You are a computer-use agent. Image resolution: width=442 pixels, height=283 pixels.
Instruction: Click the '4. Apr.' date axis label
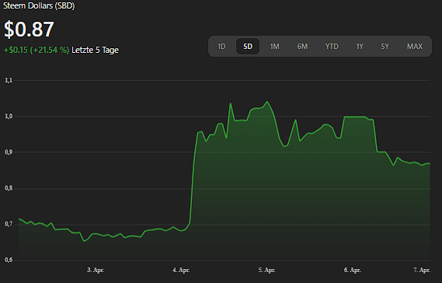pyautogui.click(x=181, y=270)
